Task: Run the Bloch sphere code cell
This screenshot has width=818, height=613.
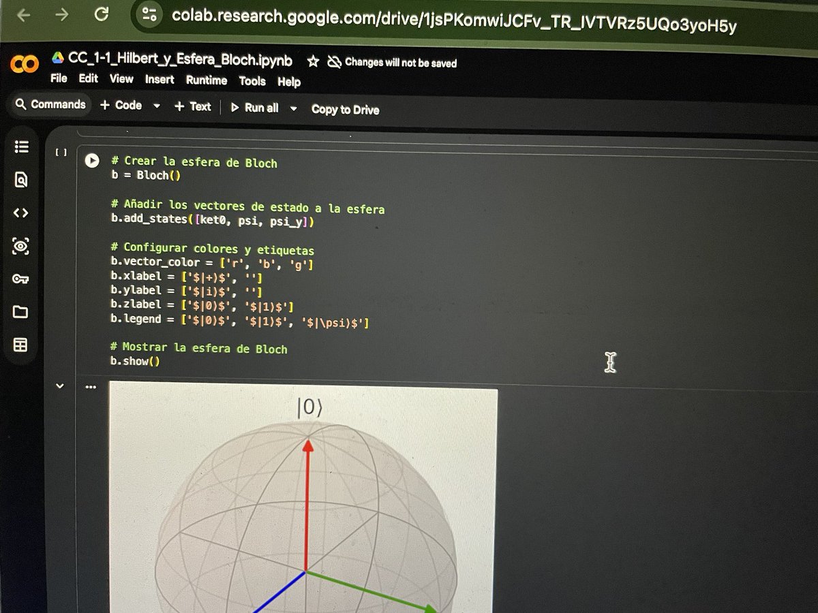Action: pyautogui.click(x=91, y=161)
